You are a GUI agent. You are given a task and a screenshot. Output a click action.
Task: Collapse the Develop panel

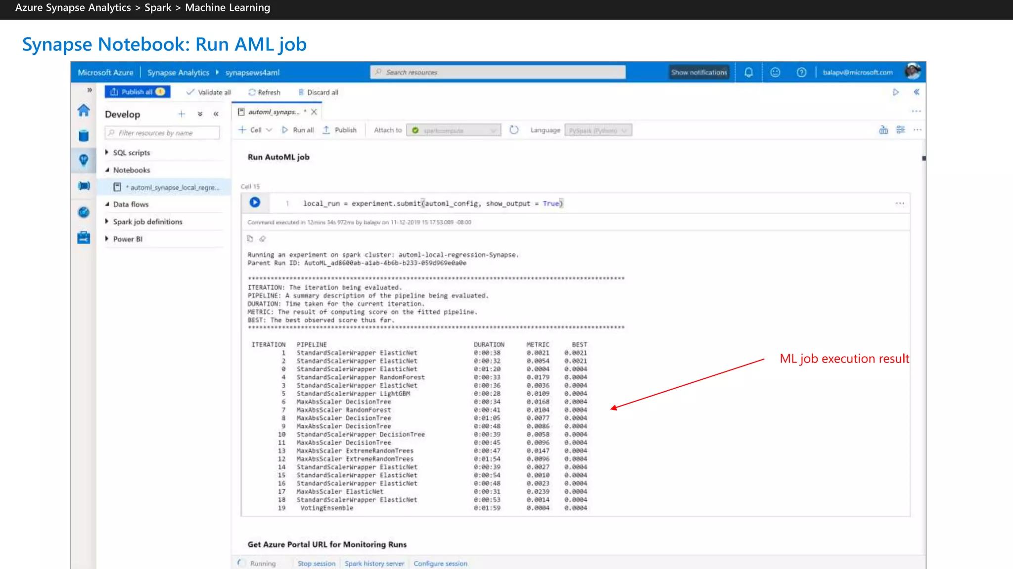click(216, 114)
